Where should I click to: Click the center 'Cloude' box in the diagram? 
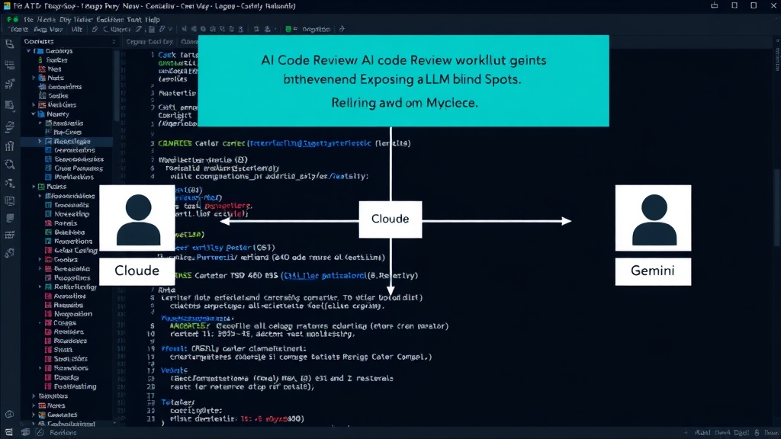[390, 219]
